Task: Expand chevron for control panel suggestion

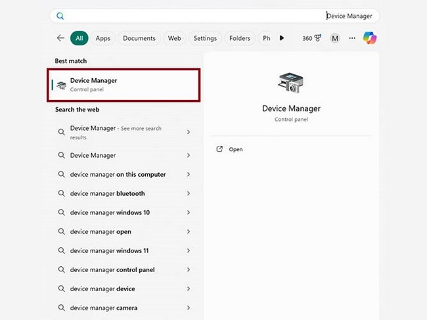Action: click(x=189, y=269)
